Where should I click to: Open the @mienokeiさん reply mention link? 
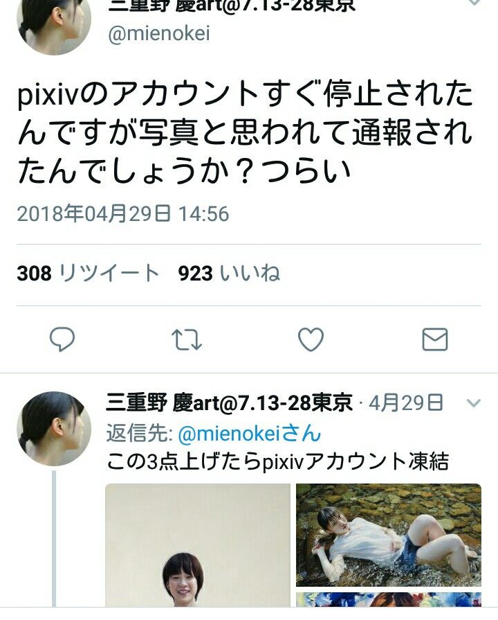[249, 433]
